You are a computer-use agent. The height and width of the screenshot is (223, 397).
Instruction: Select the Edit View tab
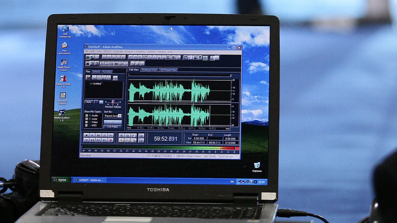coord(134,70)
